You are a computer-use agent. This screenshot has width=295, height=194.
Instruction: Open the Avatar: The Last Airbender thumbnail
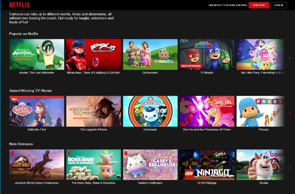click(x=37, y=54)
